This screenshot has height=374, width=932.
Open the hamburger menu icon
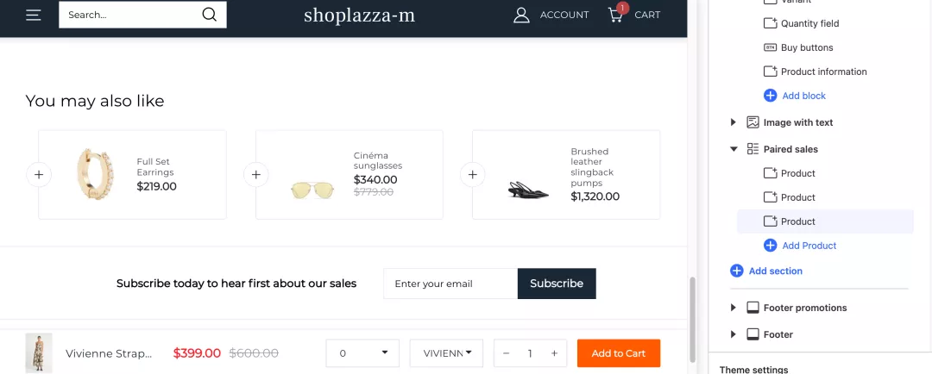[x=34, y=15]
